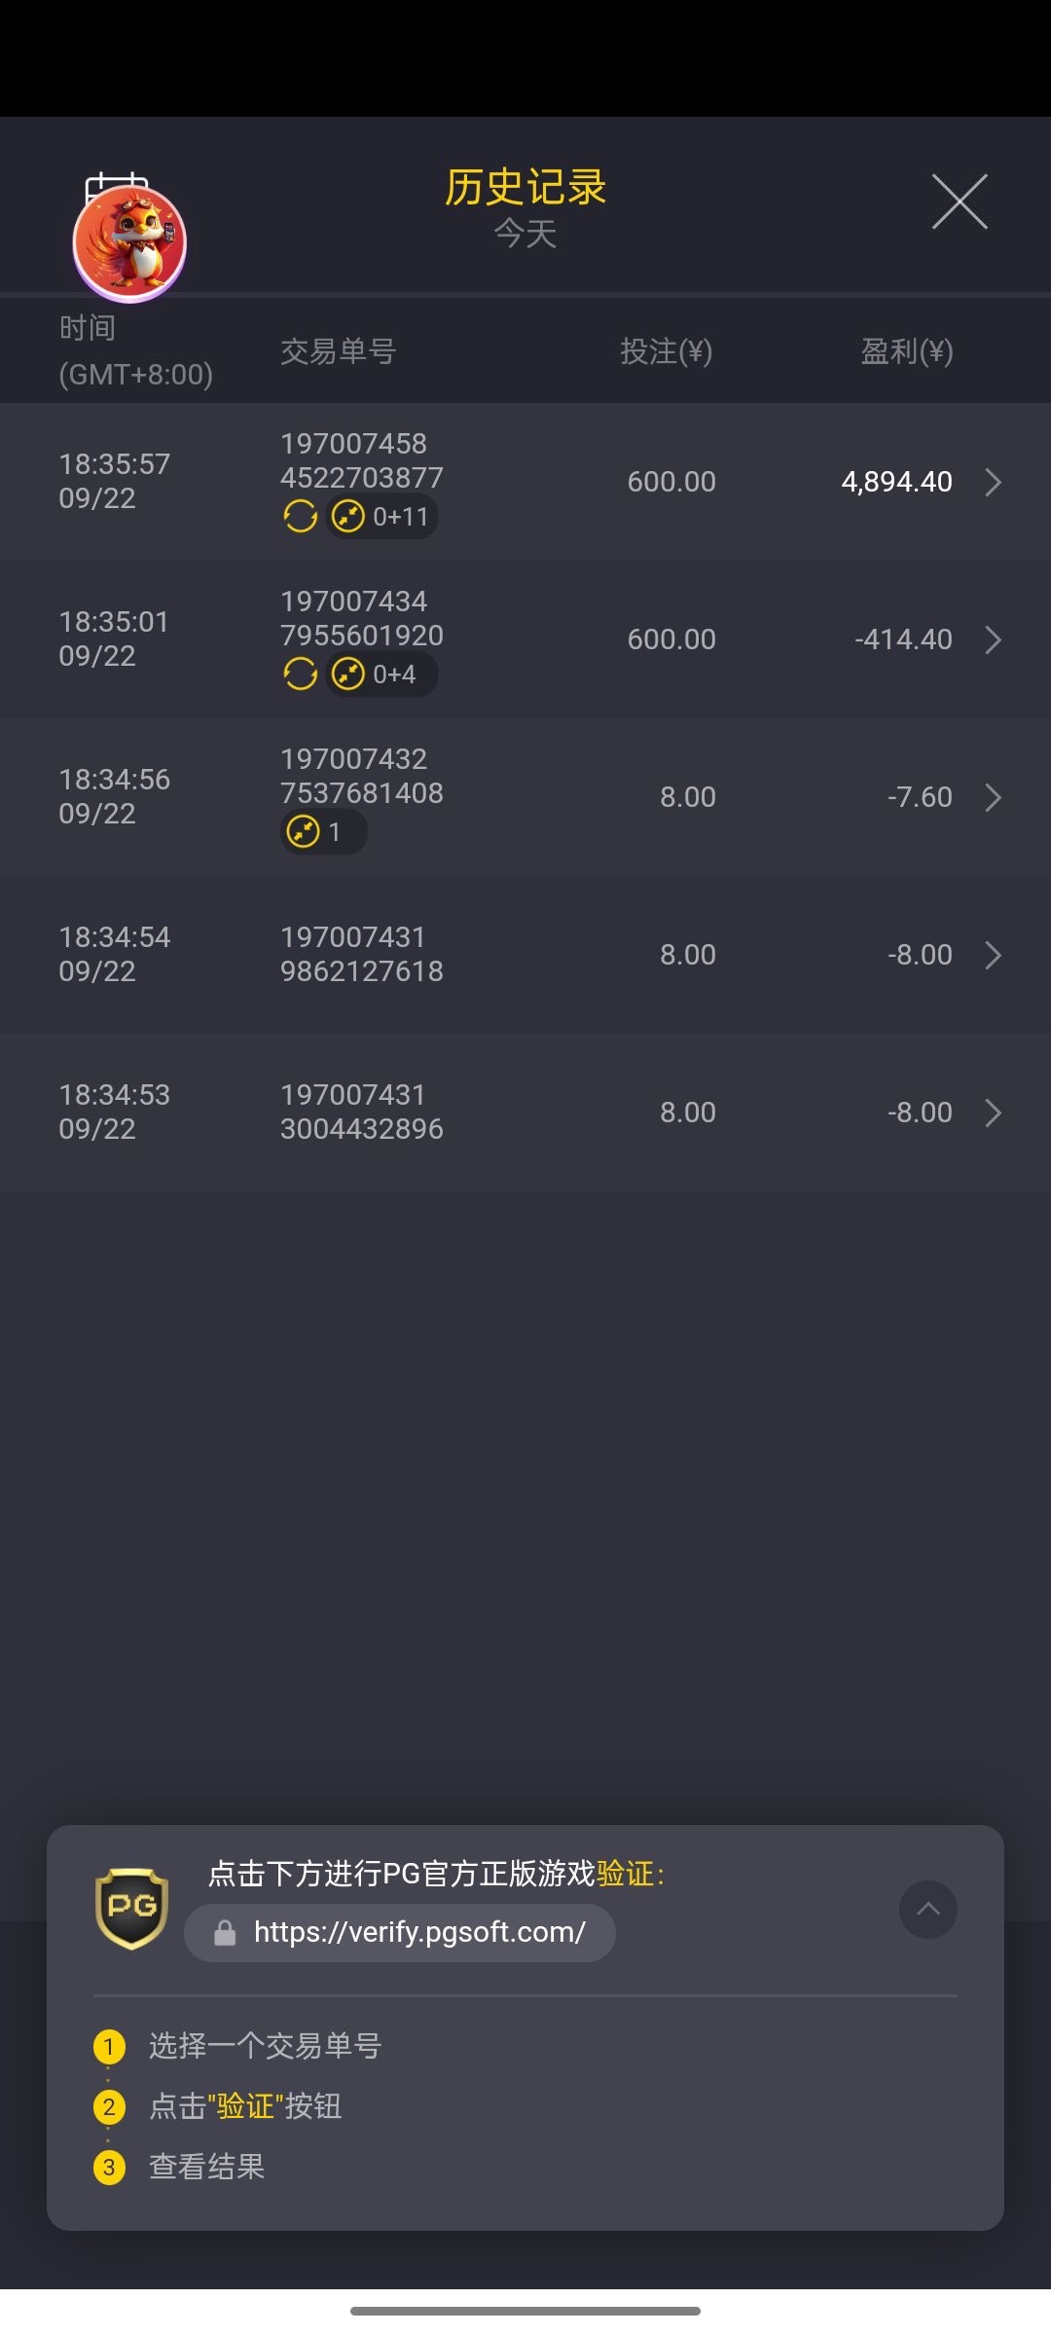Select transaction number ending 3004432896
Viewport: 1051px width, 2336px height.
[x=361, y=1112]
